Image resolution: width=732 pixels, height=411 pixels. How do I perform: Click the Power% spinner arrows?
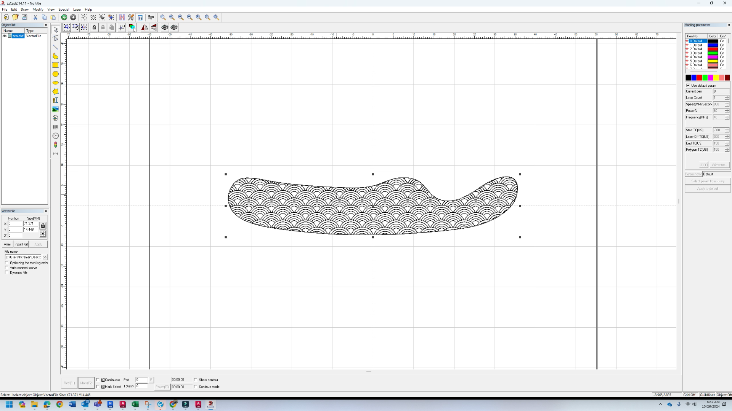[x=727, y=111]
